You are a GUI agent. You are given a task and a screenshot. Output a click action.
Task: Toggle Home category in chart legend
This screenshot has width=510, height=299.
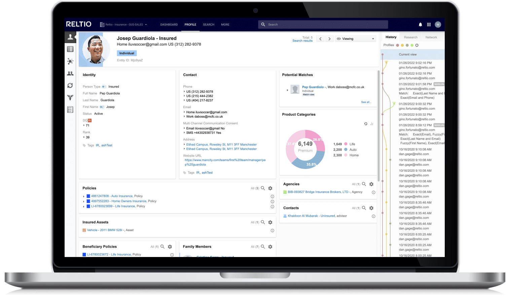tap(346, 155)
